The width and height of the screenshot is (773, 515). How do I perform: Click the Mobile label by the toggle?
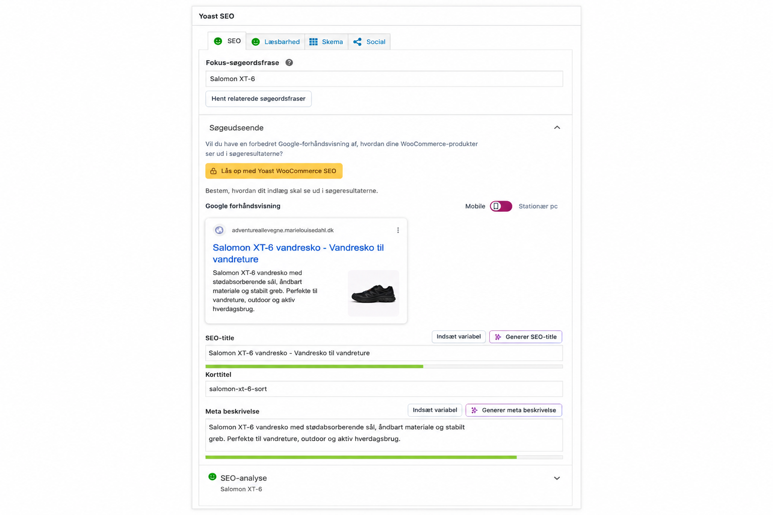click(x=475, y=206)
